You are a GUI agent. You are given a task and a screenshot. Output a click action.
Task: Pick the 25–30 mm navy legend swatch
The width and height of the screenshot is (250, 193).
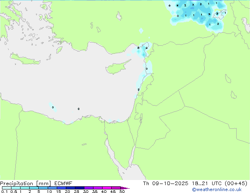pyautogui.click(x=79, y=188)
